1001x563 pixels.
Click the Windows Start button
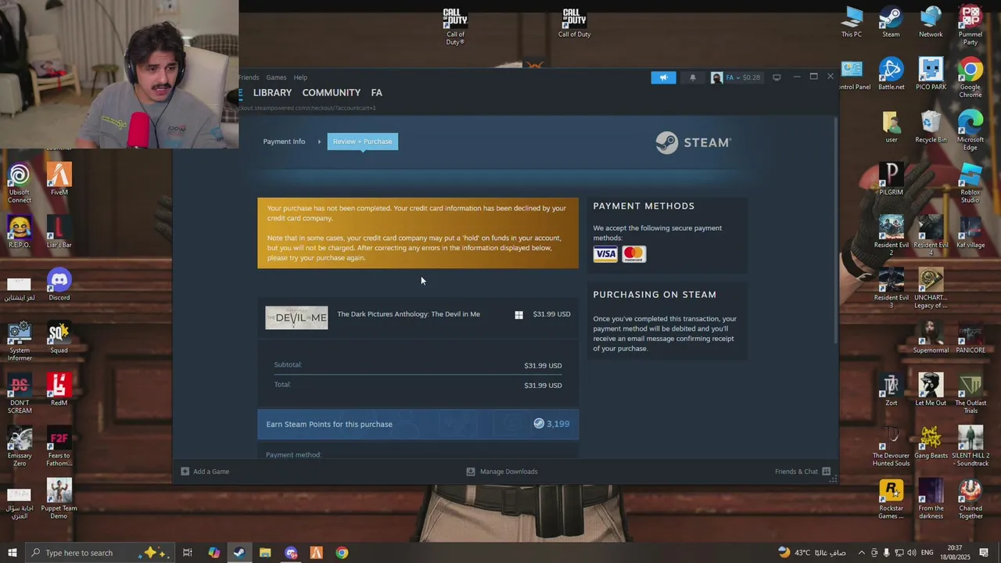pyautogui.click(x=12, y=553)
